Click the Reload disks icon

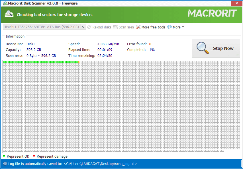pos(89,27)
